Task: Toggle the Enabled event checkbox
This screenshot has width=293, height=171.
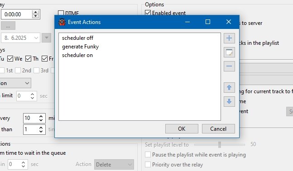Action: coord(148,13)
